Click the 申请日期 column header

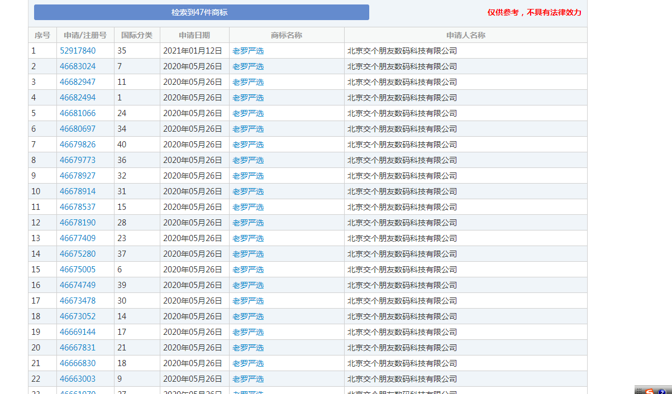[x=194, y=35]
